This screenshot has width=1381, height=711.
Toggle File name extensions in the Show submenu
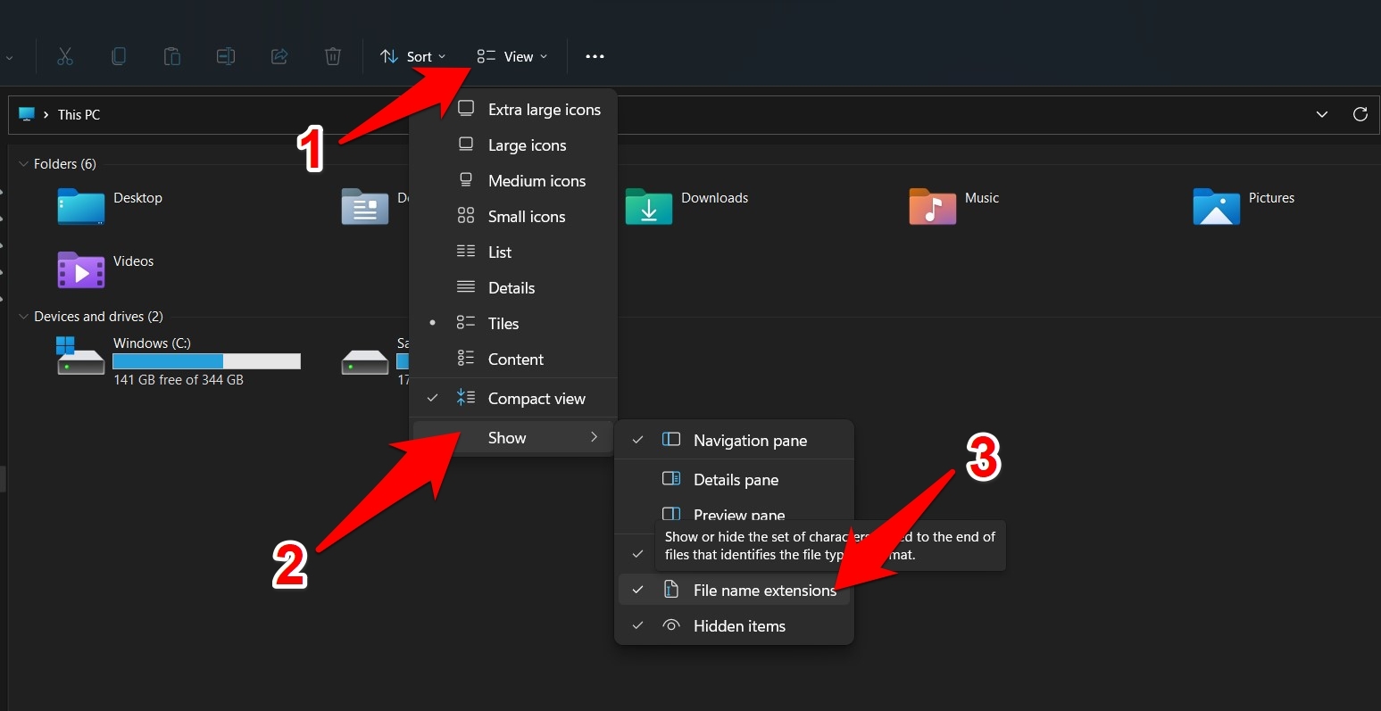point(763,590)
